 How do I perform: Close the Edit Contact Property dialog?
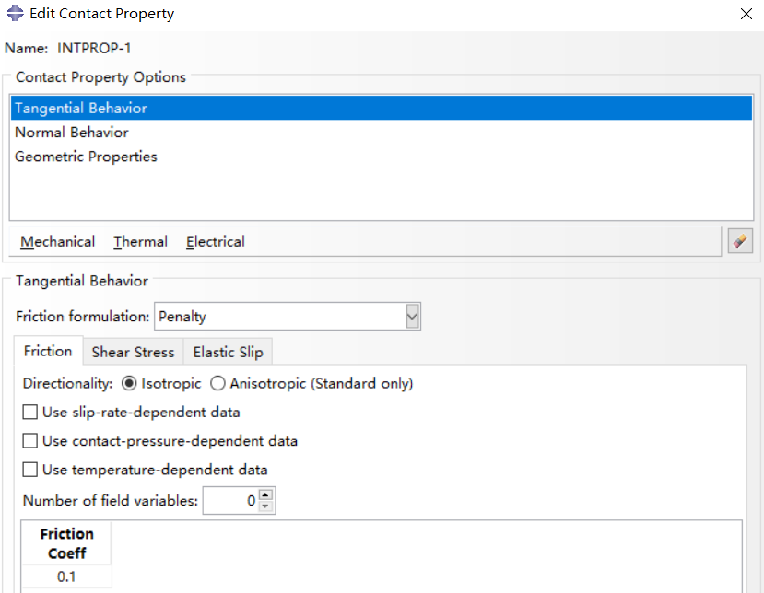[x=746, y=14]
